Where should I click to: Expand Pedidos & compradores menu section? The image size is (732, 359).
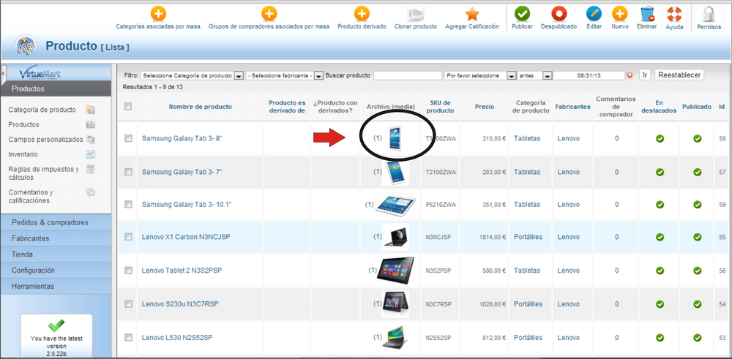click(56, 222)
